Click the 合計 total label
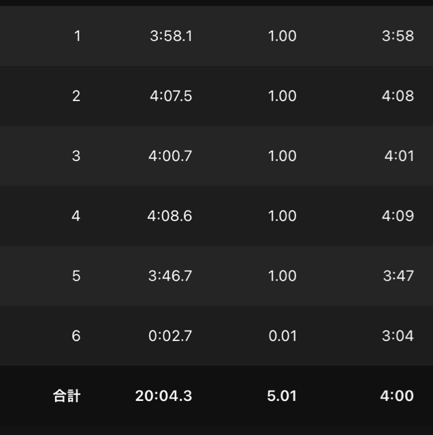Image resolution: width=433 pixels, height=435 pixels. (67, 396)
